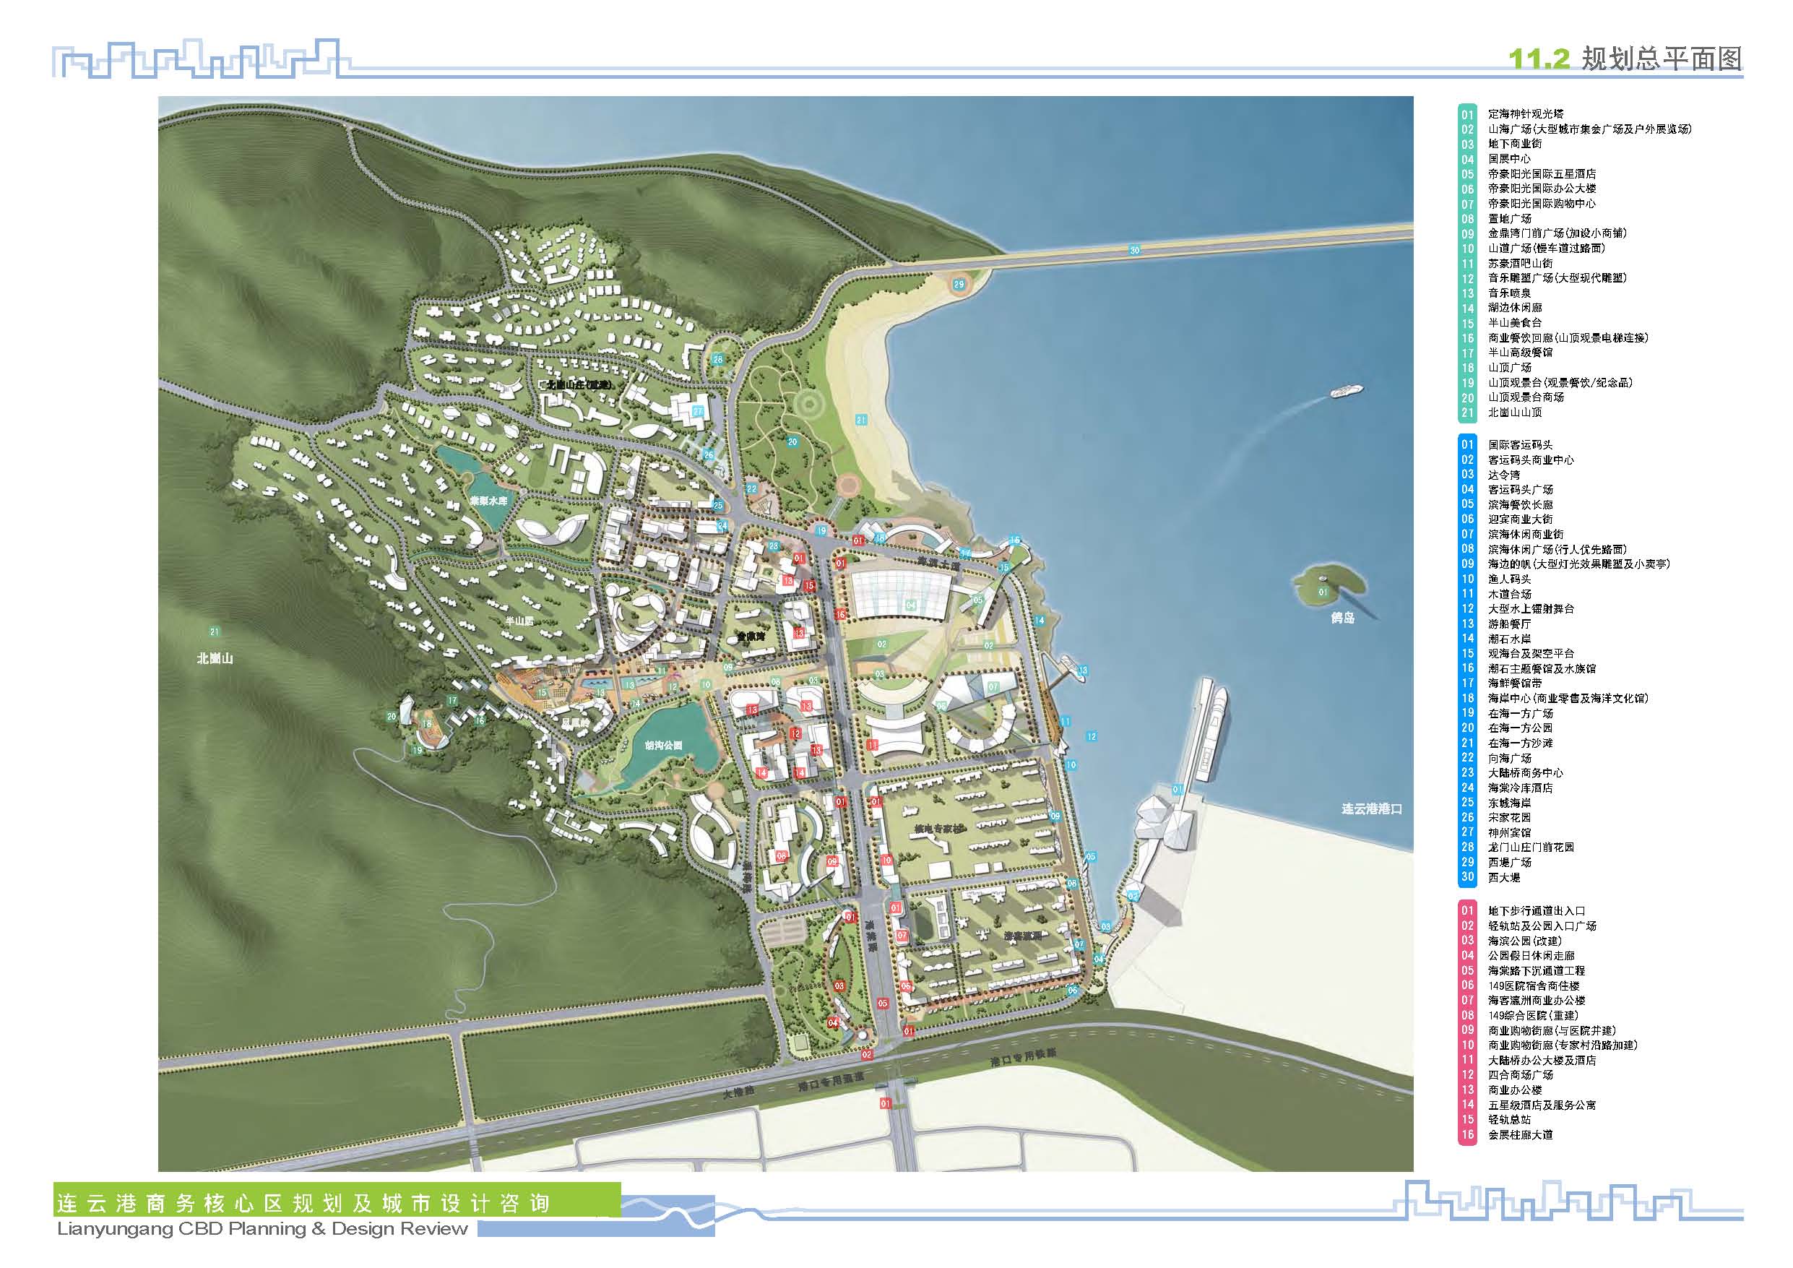
Task: Click legend entry '五星级酒店及服务公寓'
Action: coord(1542,1105)
